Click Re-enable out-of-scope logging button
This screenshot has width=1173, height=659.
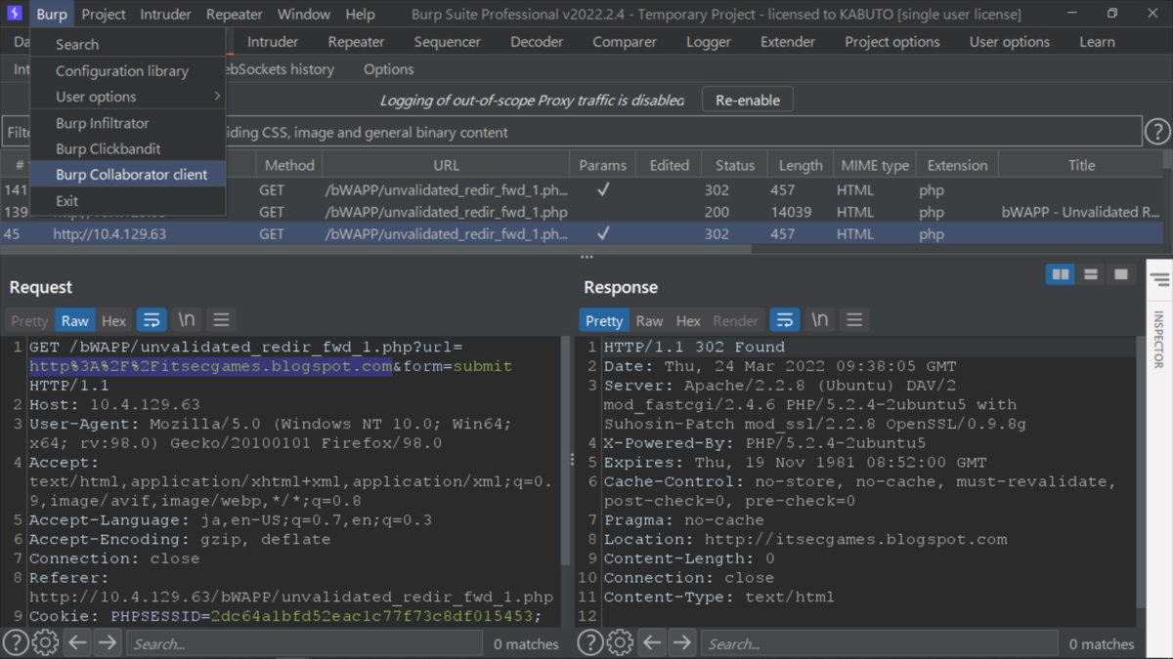(748, 100)
